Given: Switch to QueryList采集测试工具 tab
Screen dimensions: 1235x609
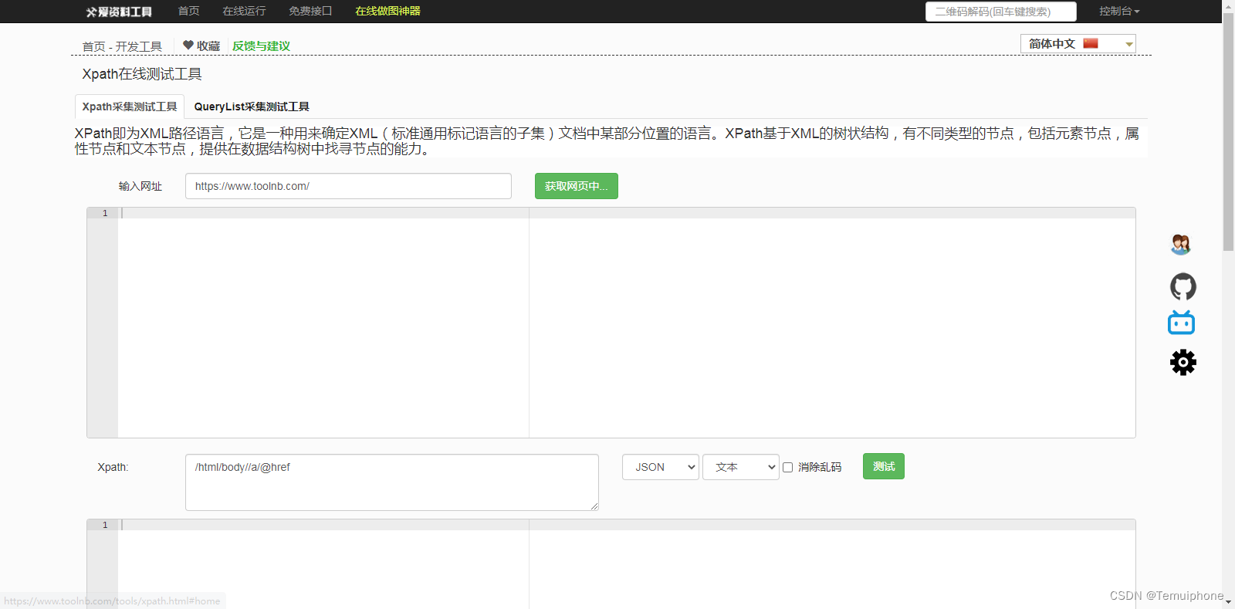Looking at the screenshot, I should click(252, 107).
